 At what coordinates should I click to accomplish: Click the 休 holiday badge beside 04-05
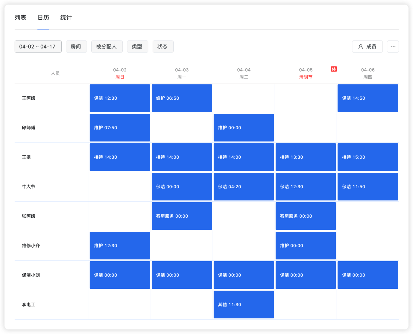(334, 69)
